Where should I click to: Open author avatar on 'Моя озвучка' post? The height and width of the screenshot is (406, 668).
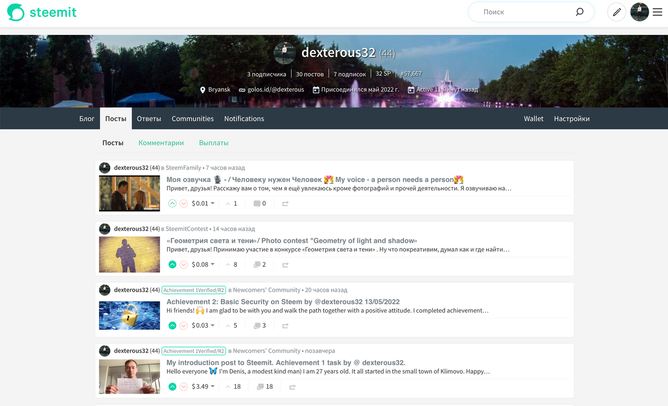[x=105, y=168]
